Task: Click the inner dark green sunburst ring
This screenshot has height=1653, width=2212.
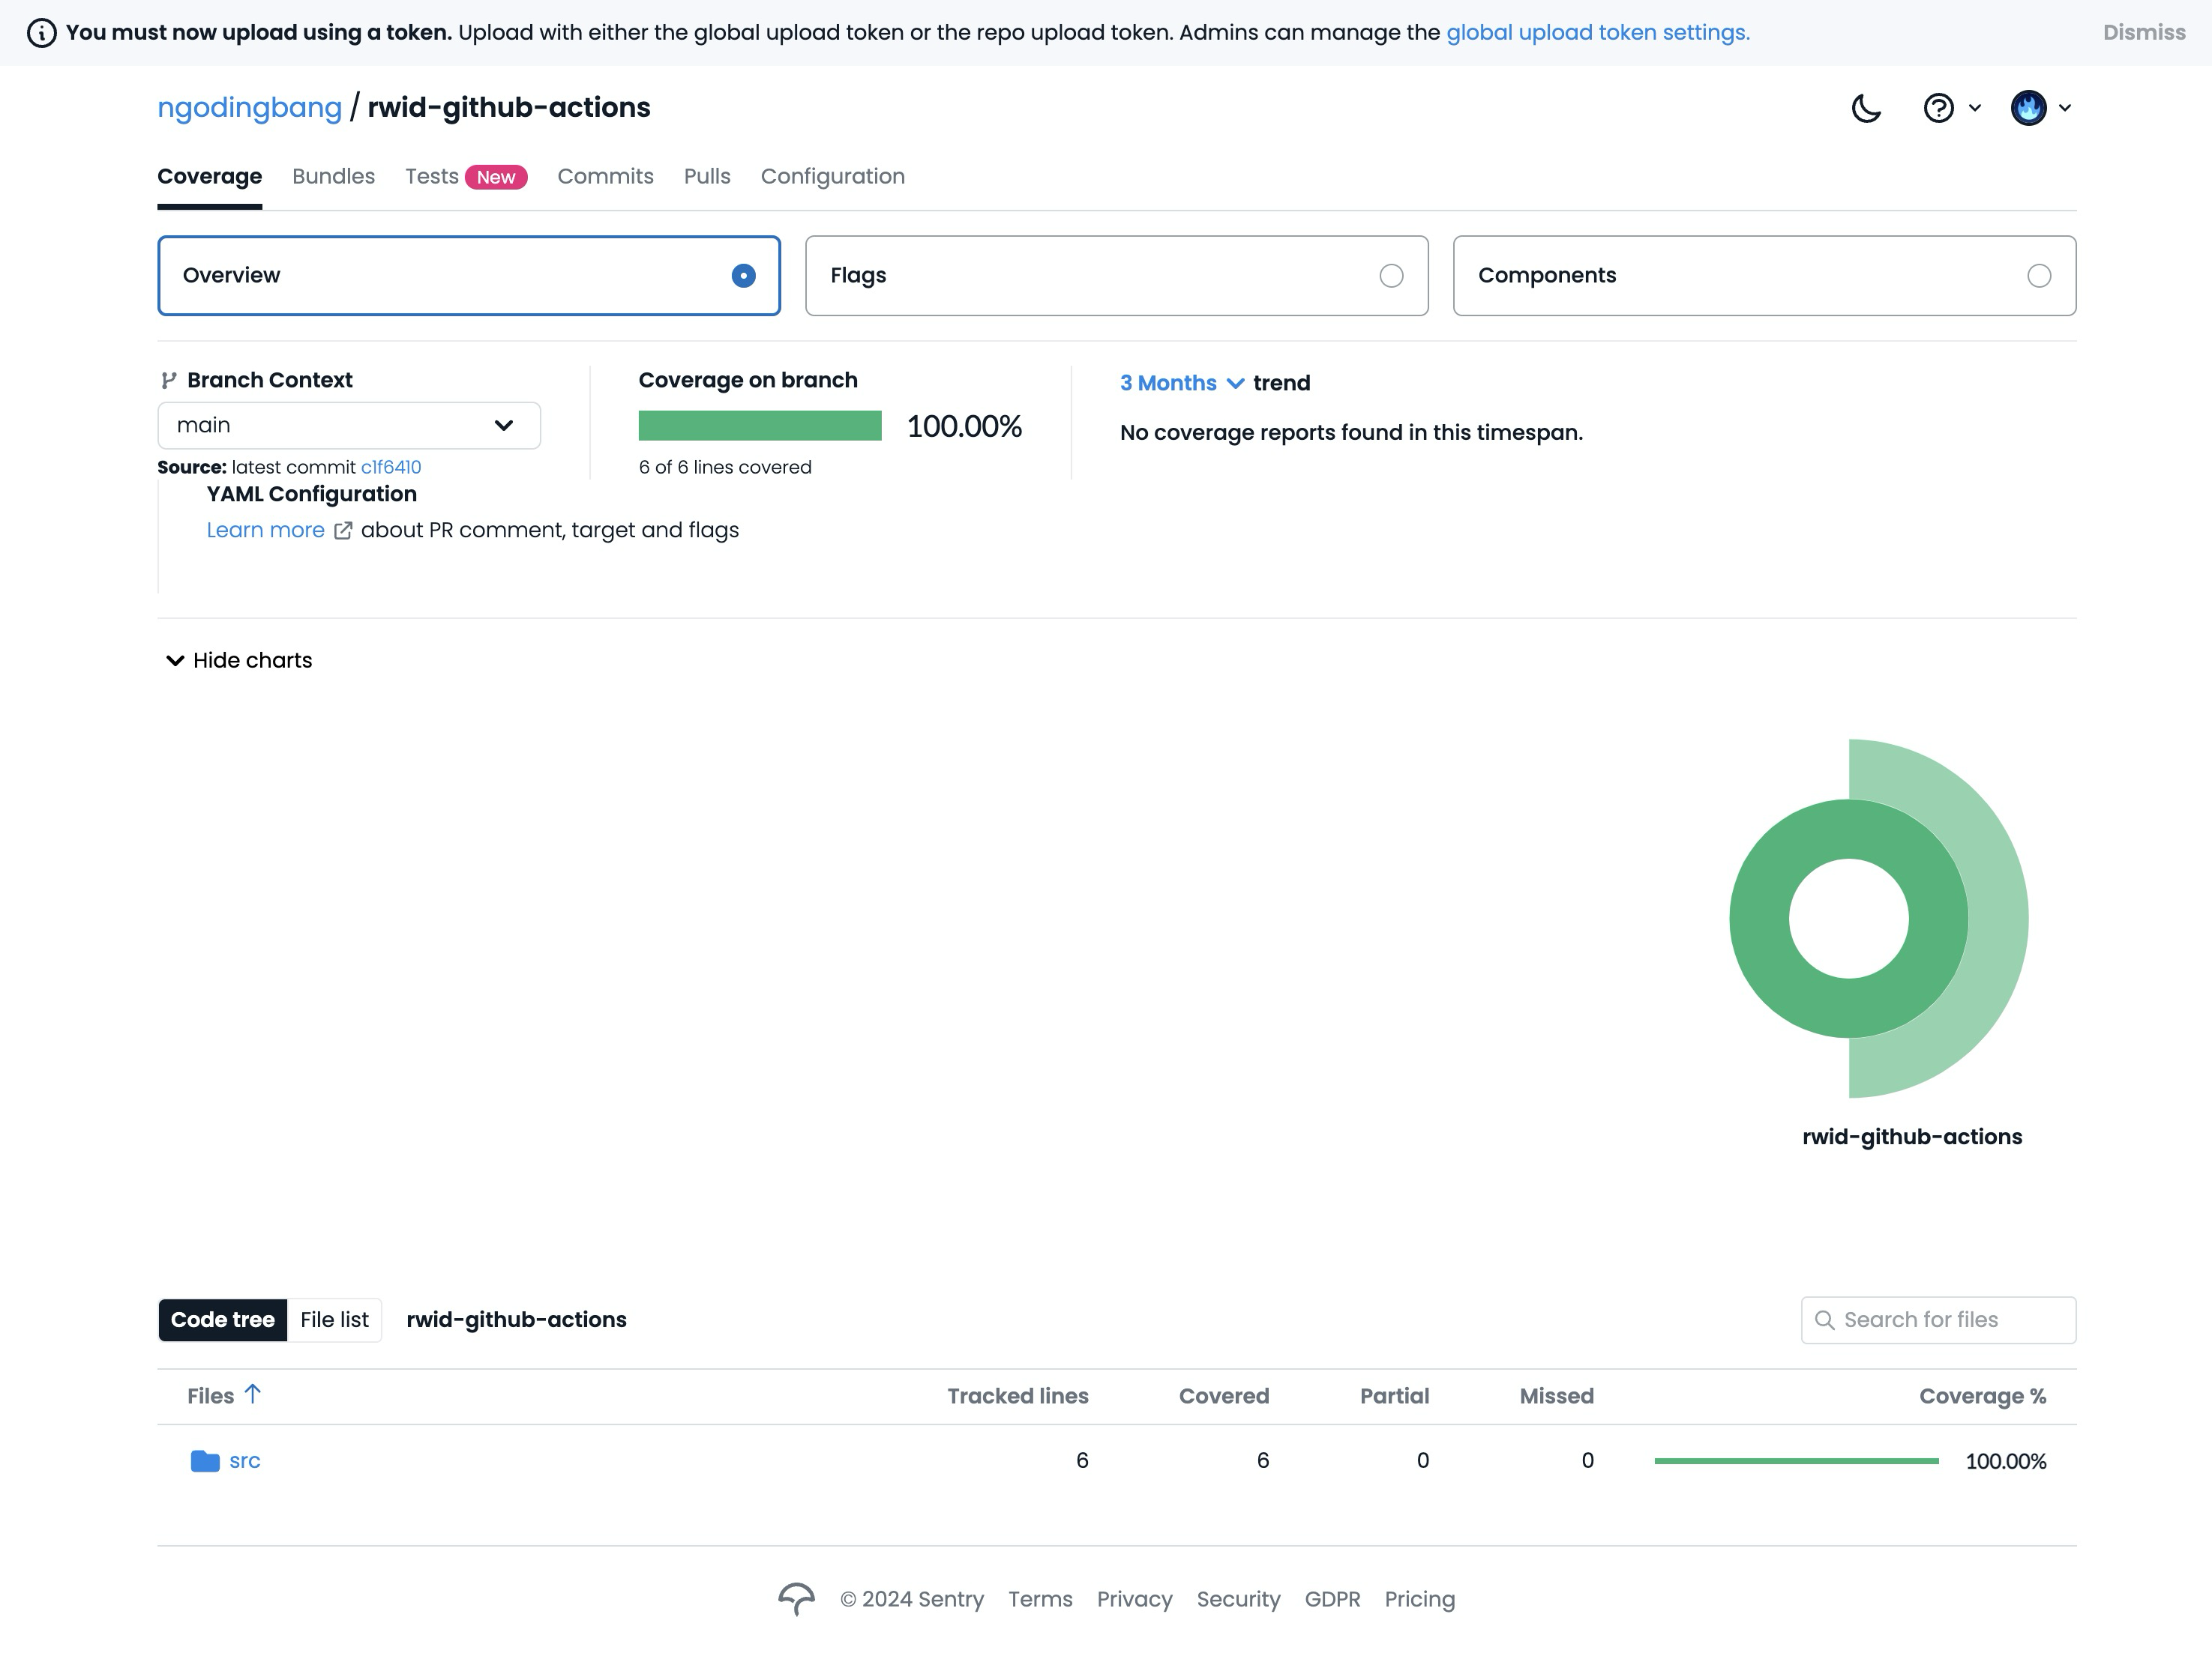Action: 1760,919
